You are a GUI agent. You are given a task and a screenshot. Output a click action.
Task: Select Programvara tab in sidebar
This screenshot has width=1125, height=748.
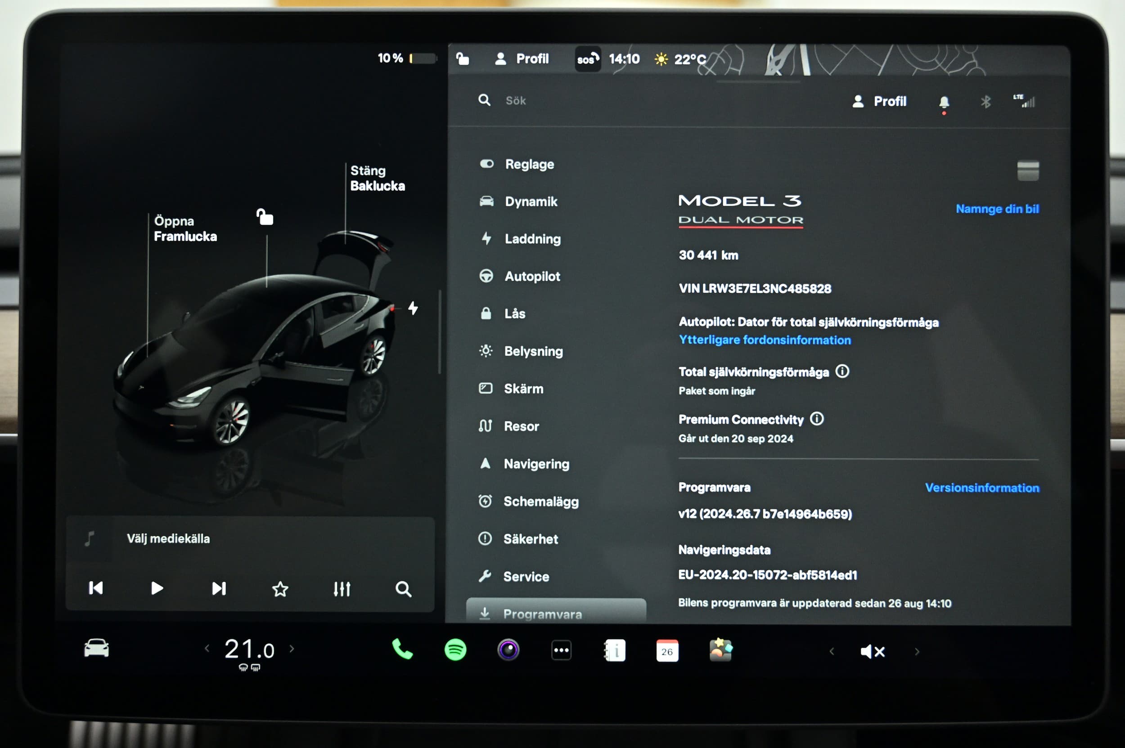coord(556,611)
